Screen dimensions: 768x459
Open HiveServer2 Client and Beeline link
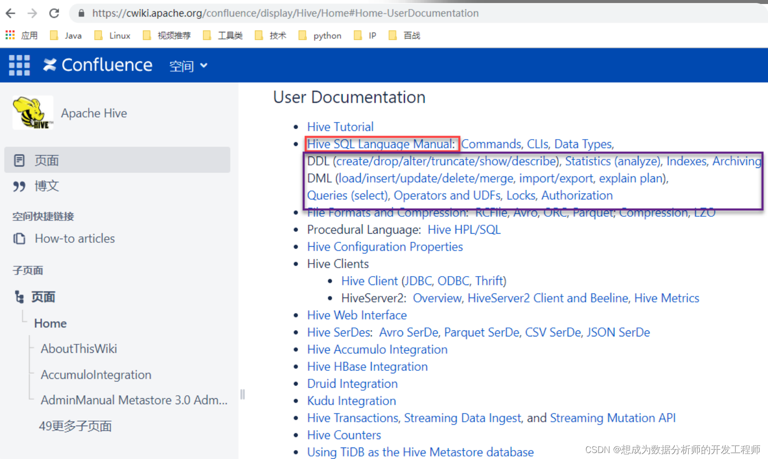pos(548,298)
